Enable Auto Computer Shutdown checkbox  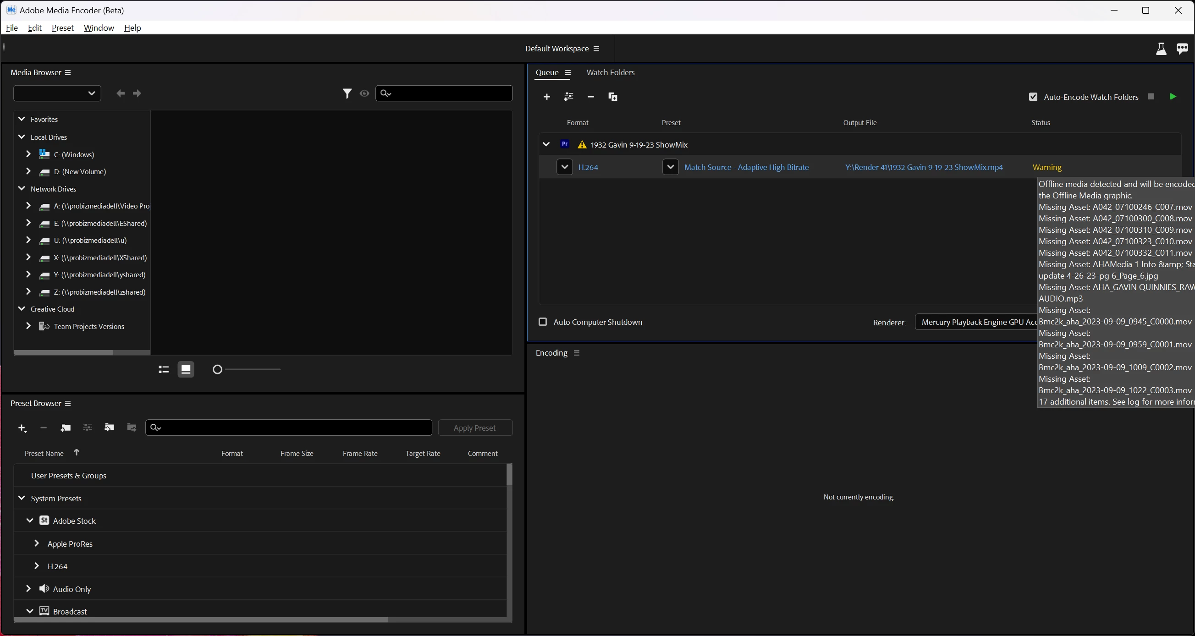click(542, 322)
